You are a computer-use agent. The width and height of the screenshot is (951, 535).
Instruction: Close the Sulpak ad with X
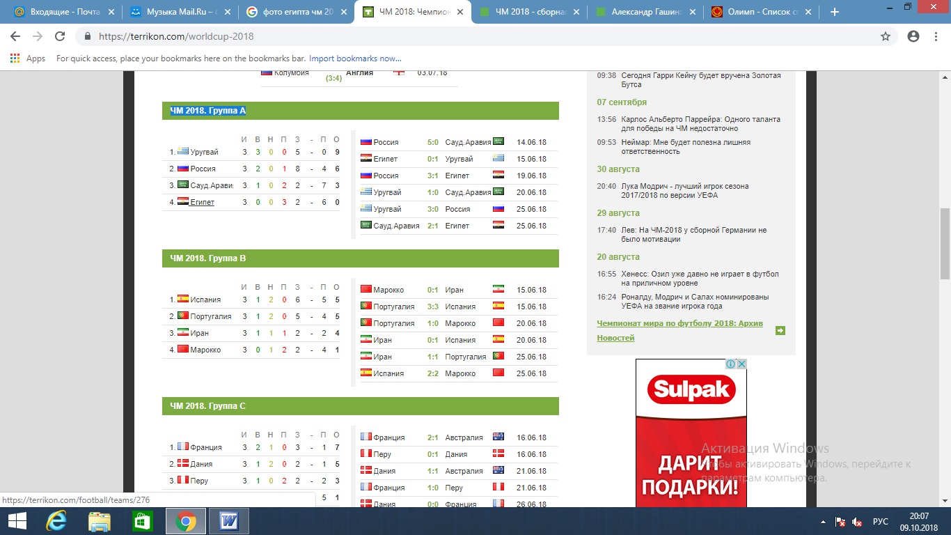(x=742, y=364)
